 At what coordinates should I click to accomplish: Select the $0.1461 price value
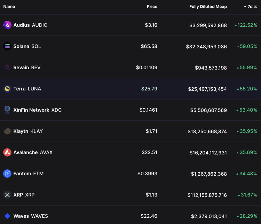coord(148,110)
